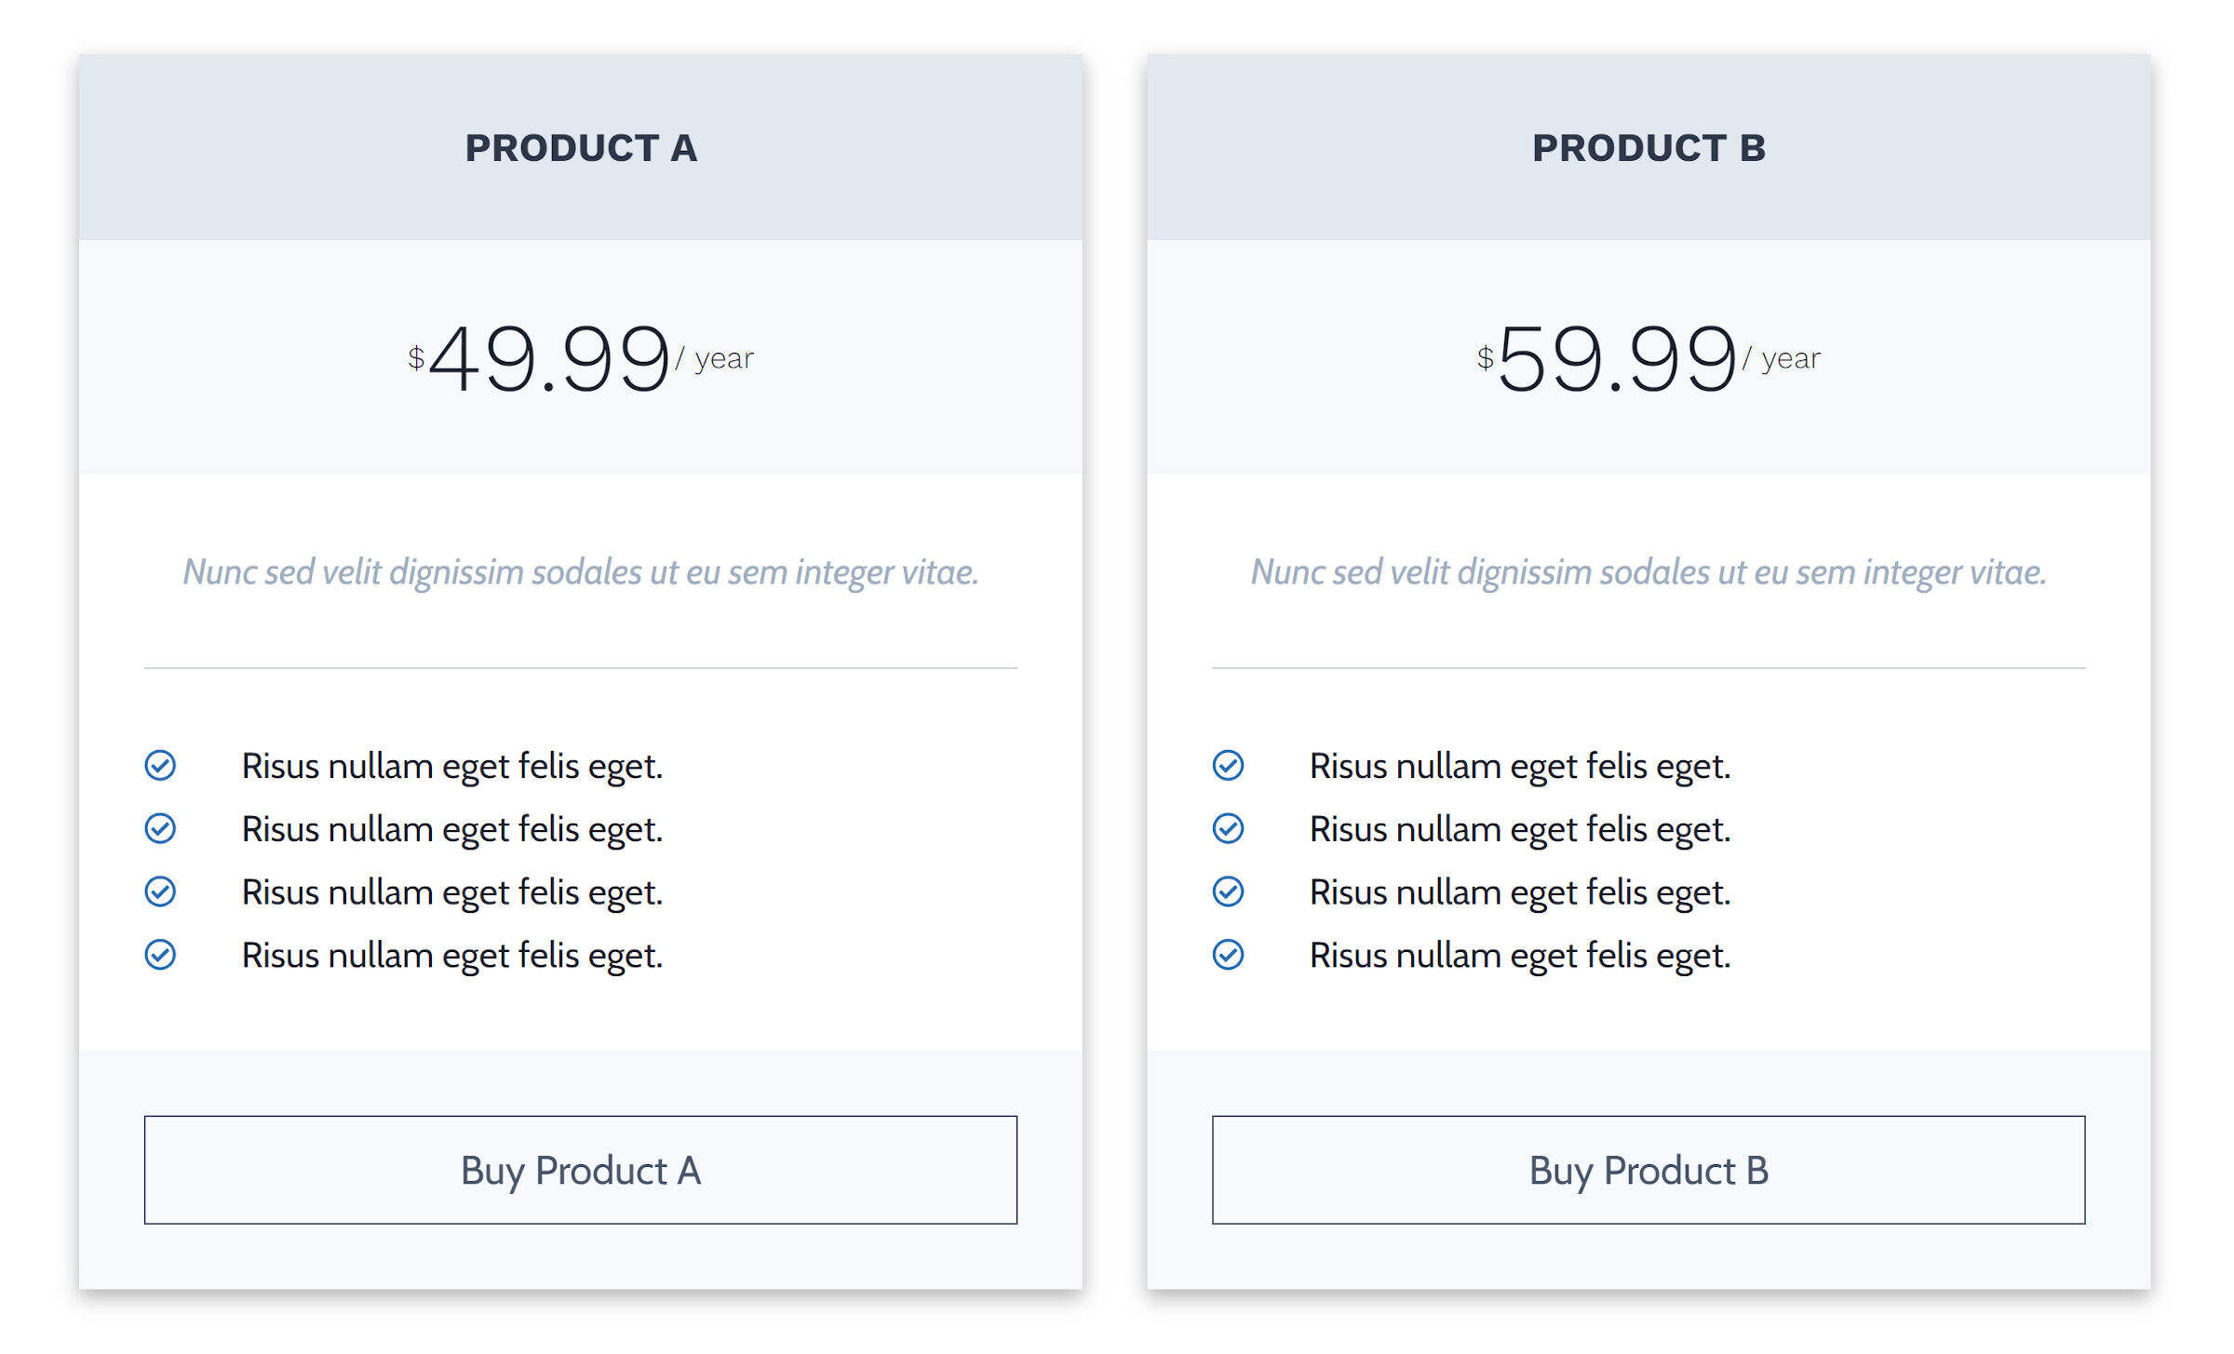Click last feature text in Product B list
Screen dimensions: 2234x1354
pyautogui.click(x=1520, y=956)
